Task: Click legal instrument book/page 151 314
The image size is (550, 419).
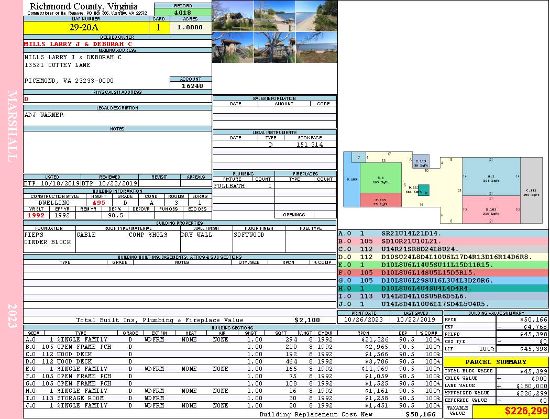Action: coord(310,145)
